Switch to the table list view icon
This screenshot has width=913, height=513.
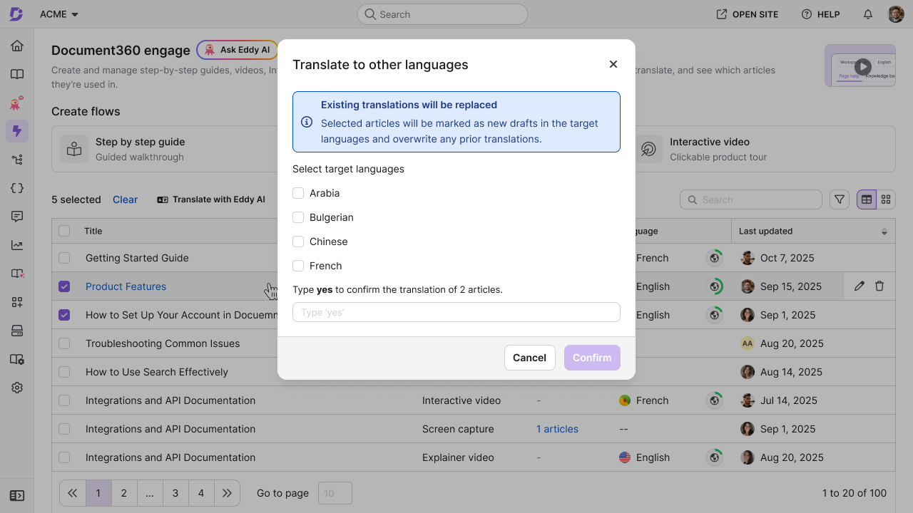pos(867,199)
